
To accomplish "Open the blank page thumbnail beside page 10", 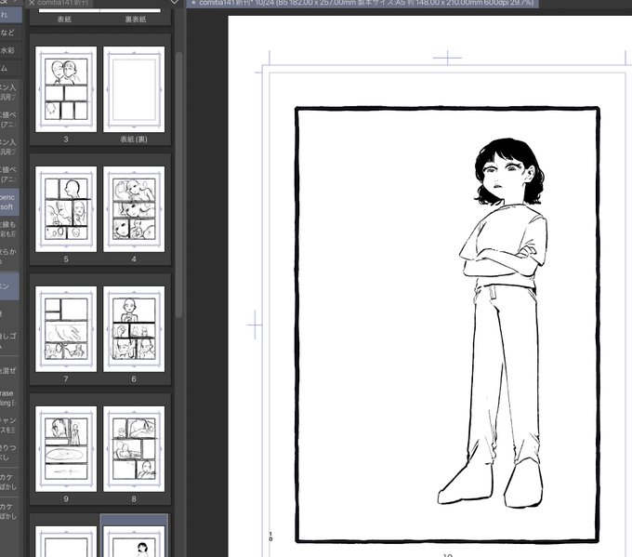I will click(x=66, y=540).
